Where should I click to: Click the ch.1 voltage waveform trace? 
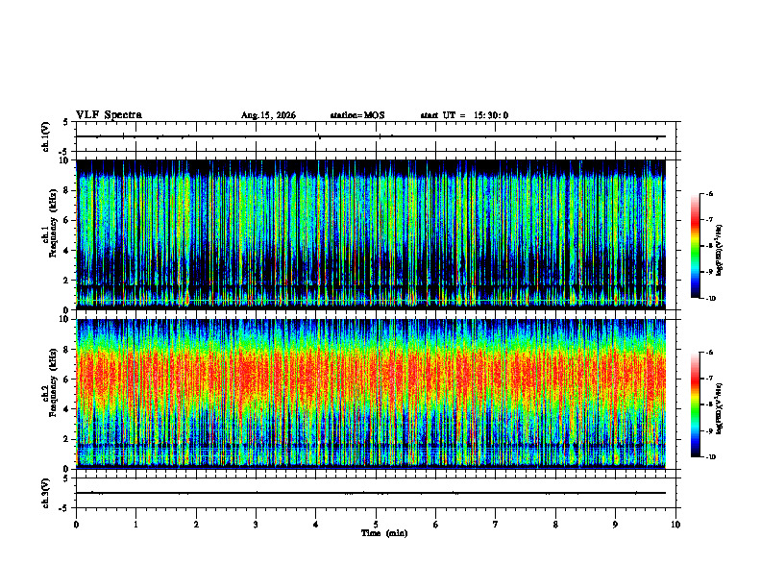coord(371,136)
